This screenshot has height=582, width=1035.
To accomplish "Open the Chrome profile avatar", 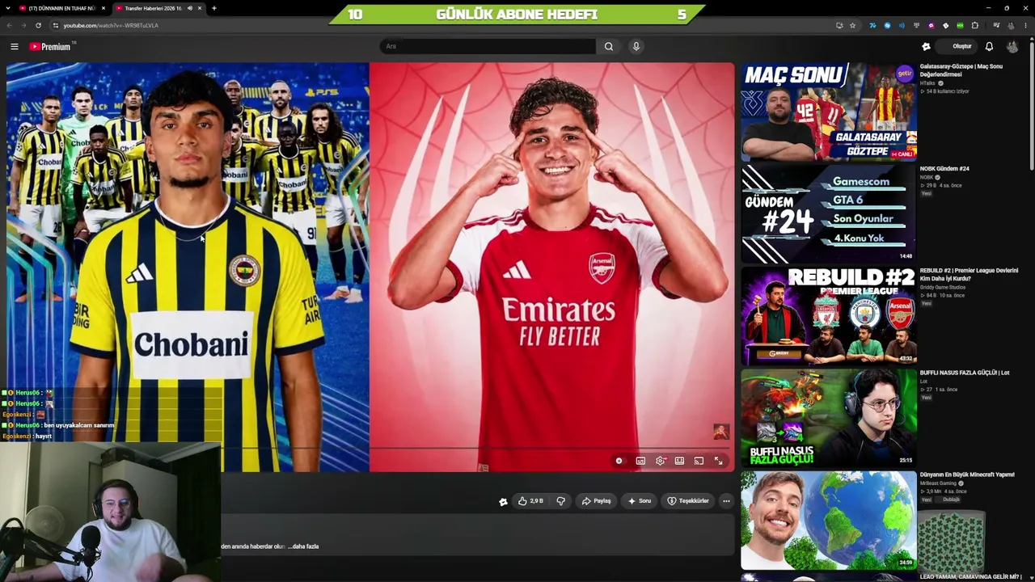I will click(1012, 25).
